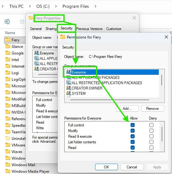The width and height of the screenshot is (172, 174).
Task: Check Deny for List folder contents
Action: point(151,142)
